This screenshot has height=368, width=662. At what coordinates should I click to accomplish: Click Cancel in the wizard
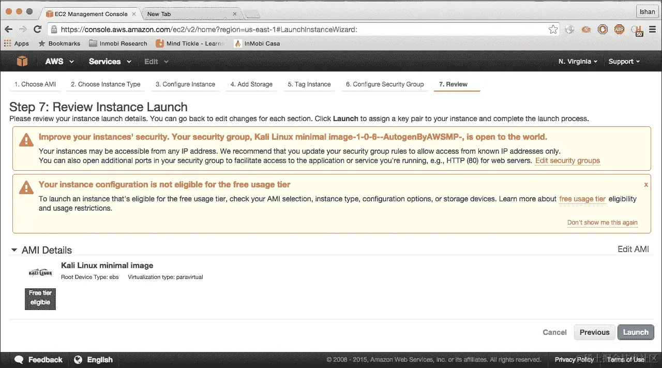(x=554, y=332)
